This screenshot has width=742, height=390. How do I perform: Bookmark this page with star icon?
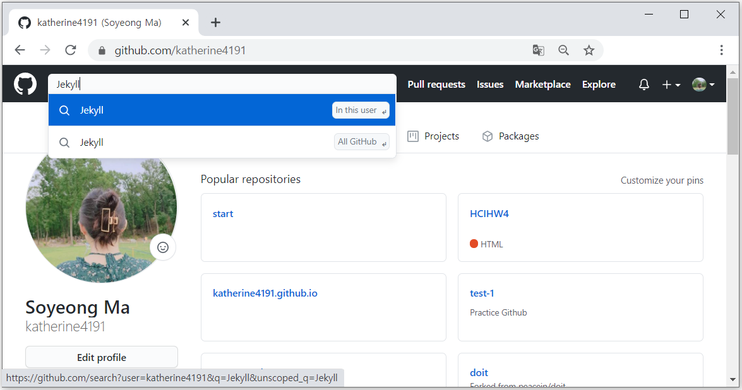tap(589, 50)
